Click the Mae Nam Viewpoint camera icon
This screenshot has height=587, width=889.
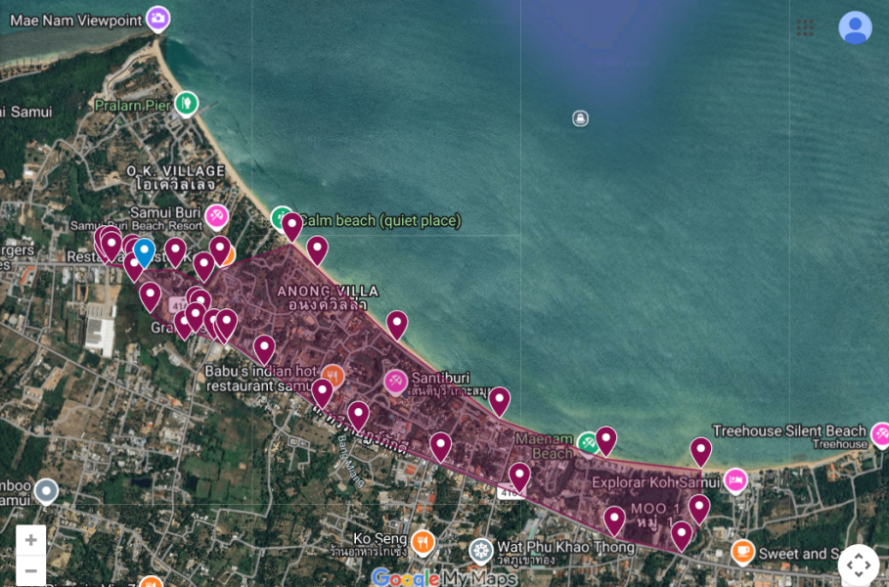pyautogui.click(x=157, y=18)
